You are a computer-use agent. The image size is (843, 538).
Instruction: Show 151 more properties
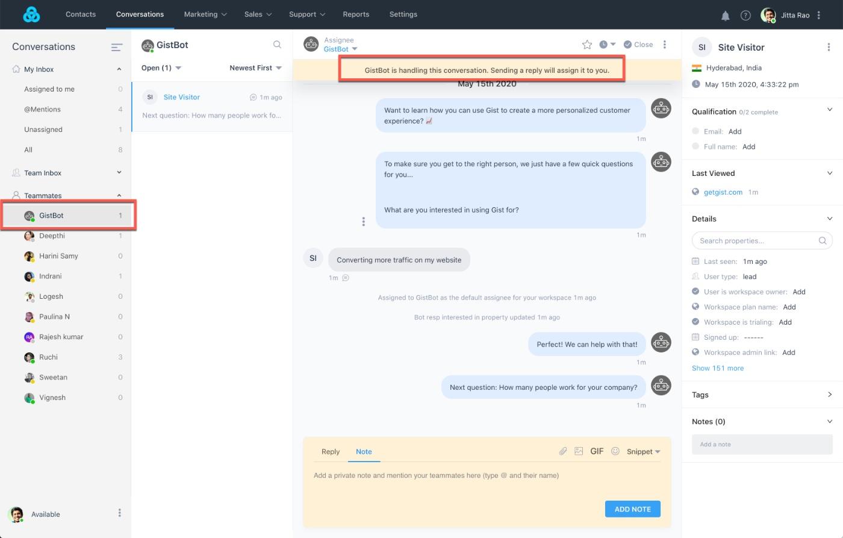pyautogui.click(x=718, y=368)
